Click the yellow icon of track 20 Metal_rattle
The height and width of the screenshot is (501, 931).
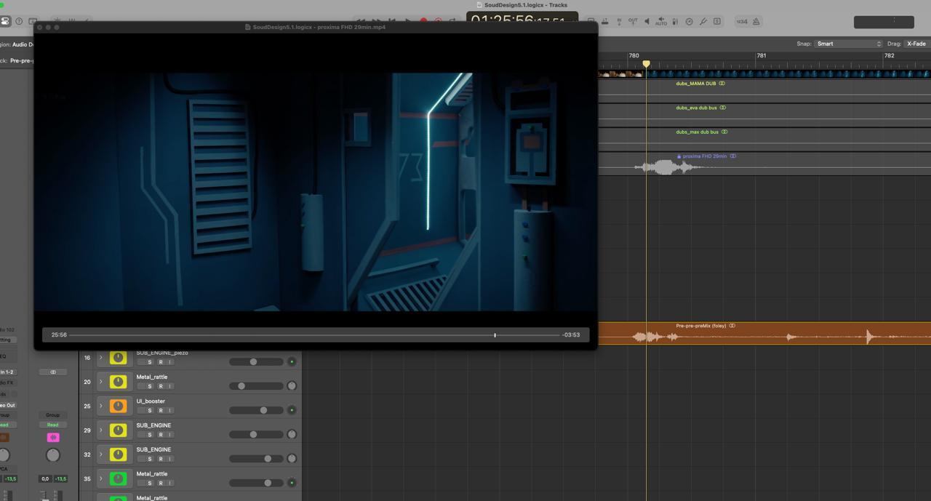coord(118,382)
